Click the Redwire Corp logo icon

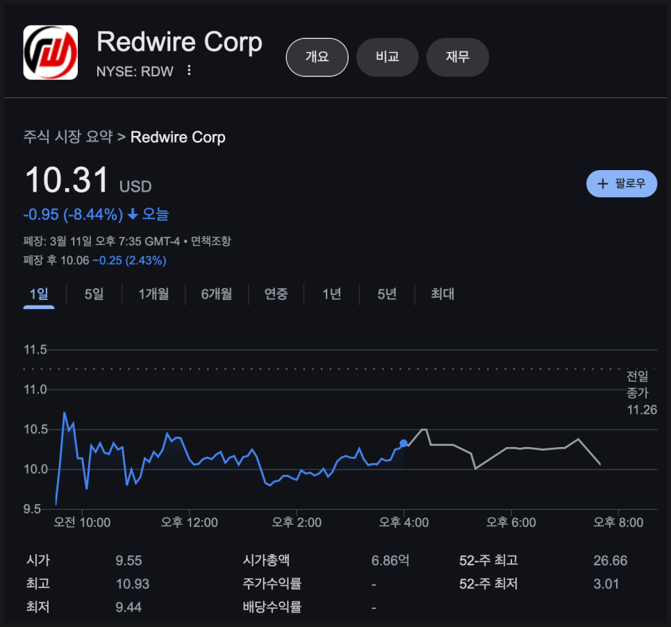[x=51, y=52]
